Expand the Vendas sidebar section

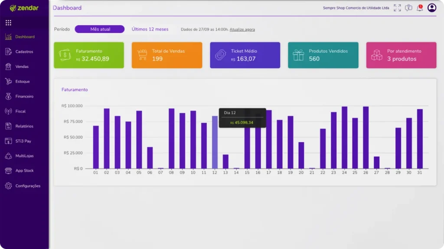point(22,67)
